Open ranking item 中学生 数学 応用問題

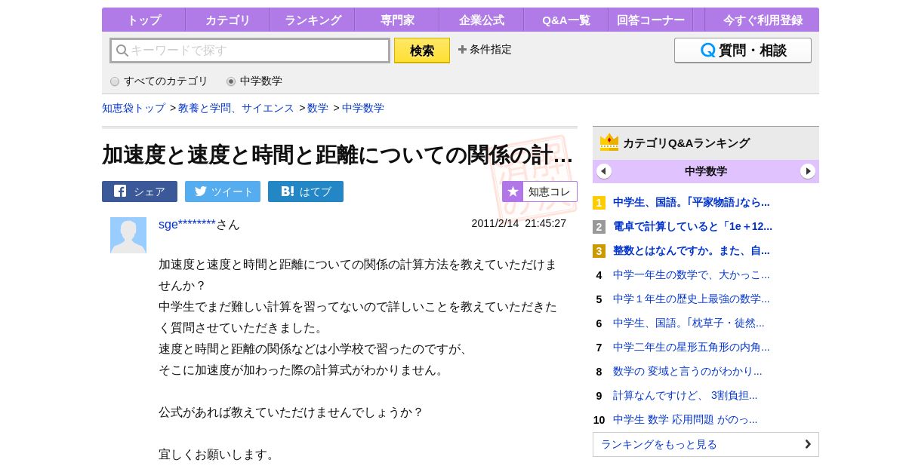[x=685, y=419]
